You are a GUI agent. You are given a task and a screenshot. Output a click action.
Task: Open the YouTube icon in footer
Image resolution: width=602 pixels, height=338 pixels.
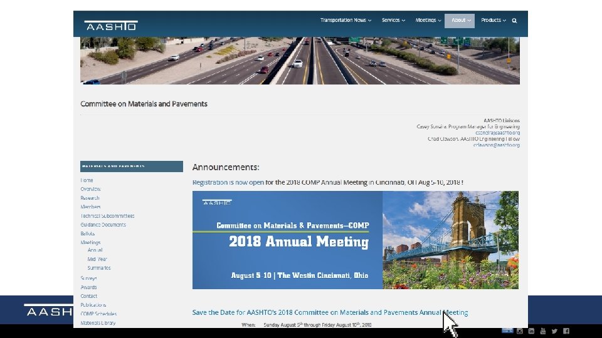tap(543, 330)
